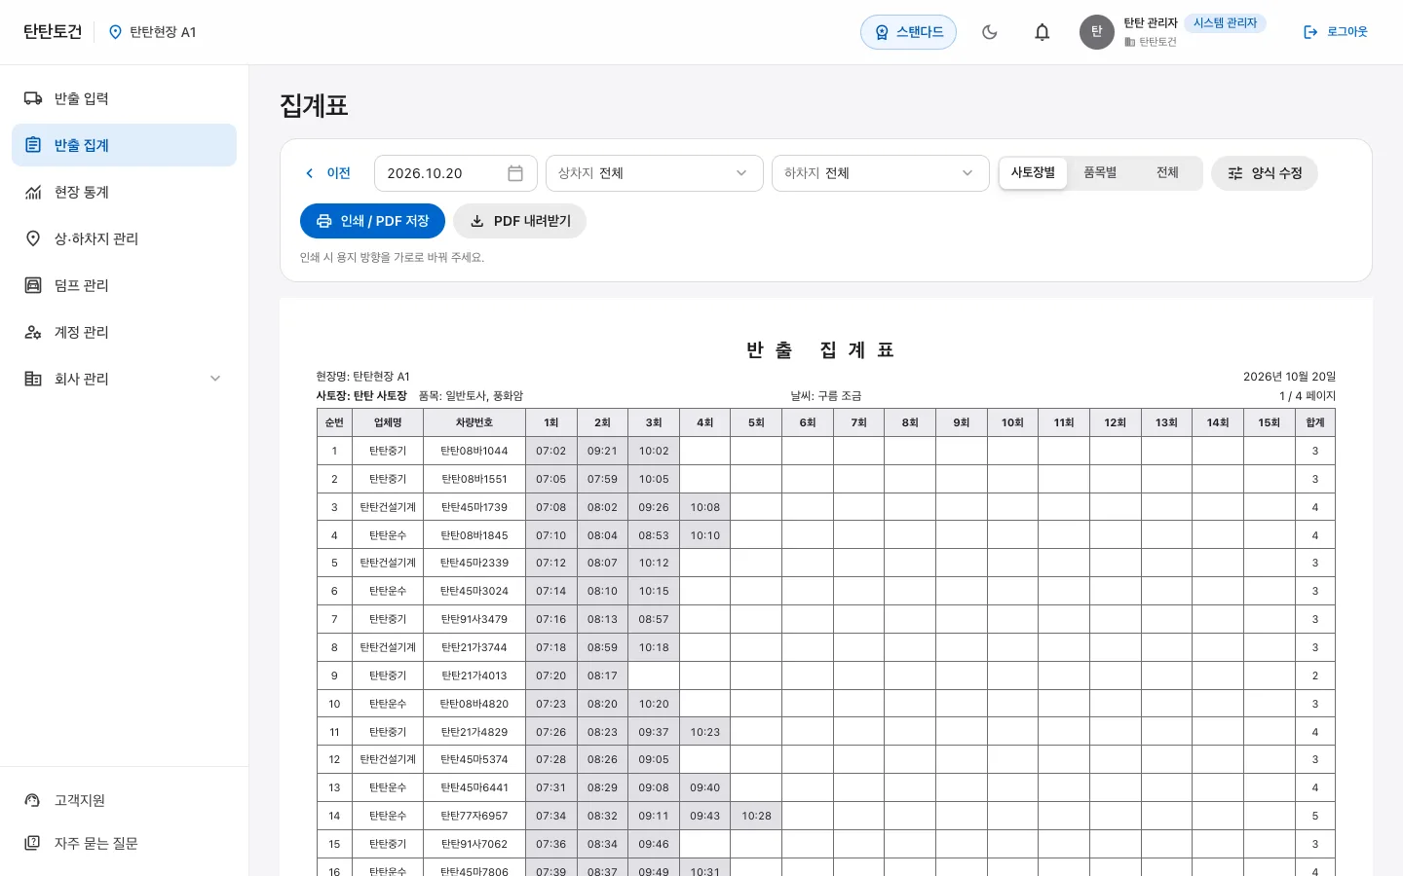The height and width of the screenshot is (876, 1403).
Task: Click 차량번호 column header
Action: tap(474, 422)
